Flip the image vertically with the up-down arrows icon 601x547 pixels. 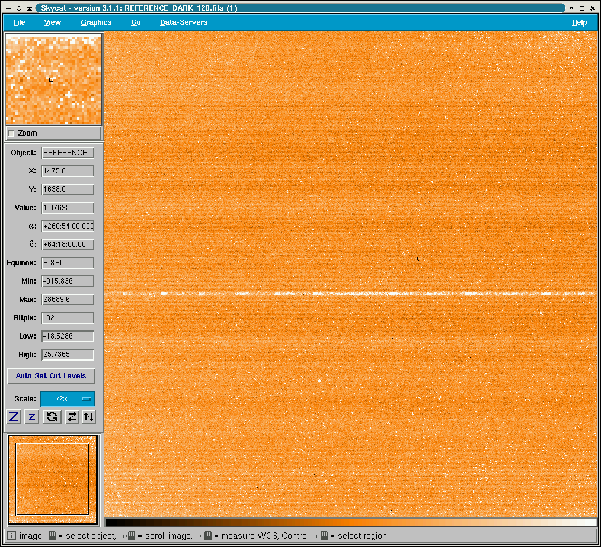(x=89, y=417)
